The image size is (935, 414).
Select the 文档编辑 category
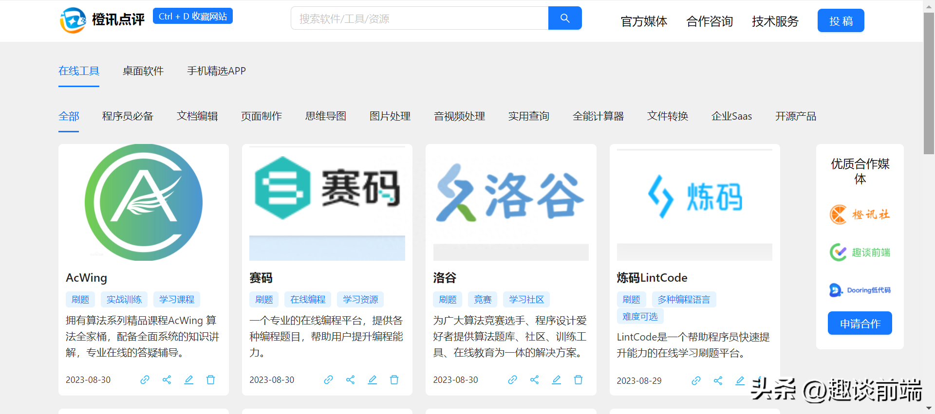pos(197,116)
